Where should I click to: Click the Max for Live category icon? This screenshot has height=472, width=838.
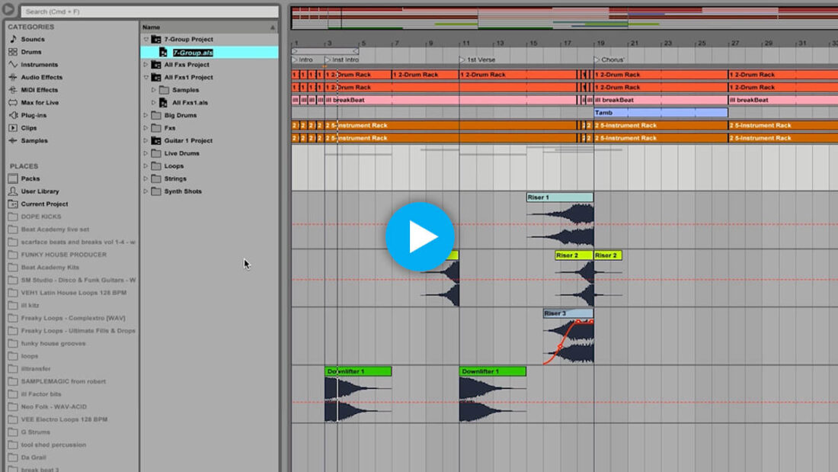(x=13, y=102)
